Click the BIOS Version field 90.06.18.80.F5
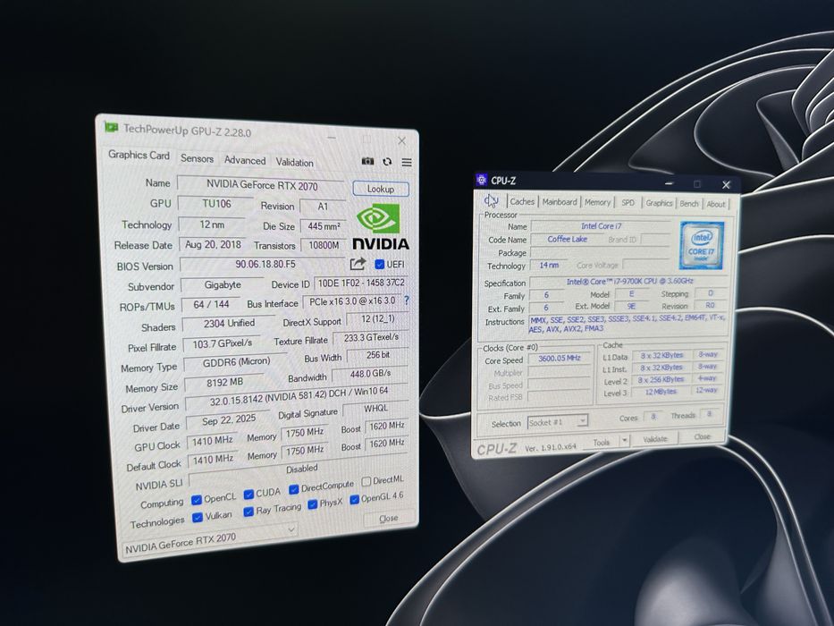This screenshot has width=834, height=626. click(x=263, y=264)
